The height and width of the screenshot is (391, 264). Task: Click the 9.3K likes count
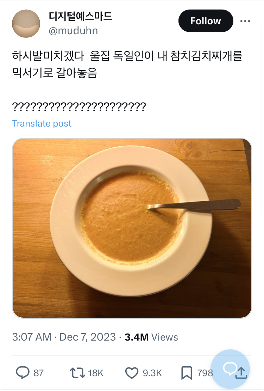pos(152,373)
